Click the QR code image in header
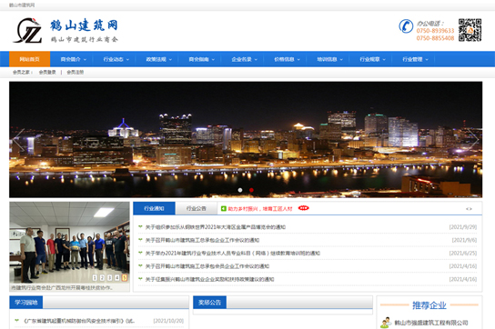Screen dimensions: 495x329 click(470, 30)
